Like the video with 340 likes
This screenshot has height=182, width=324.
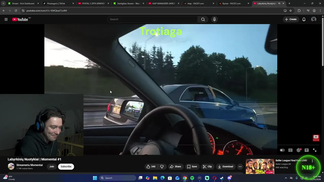pyautogui.click(x=151, y=167)
